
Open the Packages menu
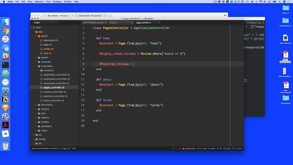pyautogui.click(x=57, y=2)
